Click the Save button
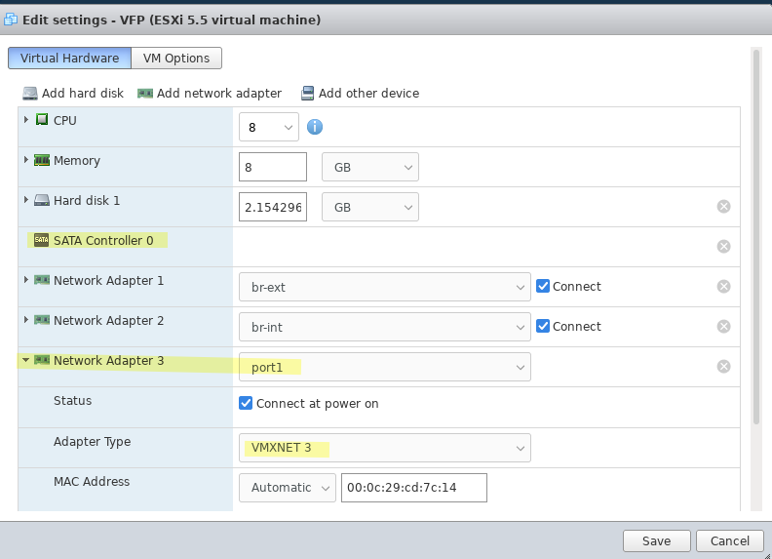This screenshot has width=772, height=559. [x=656, y=540]
